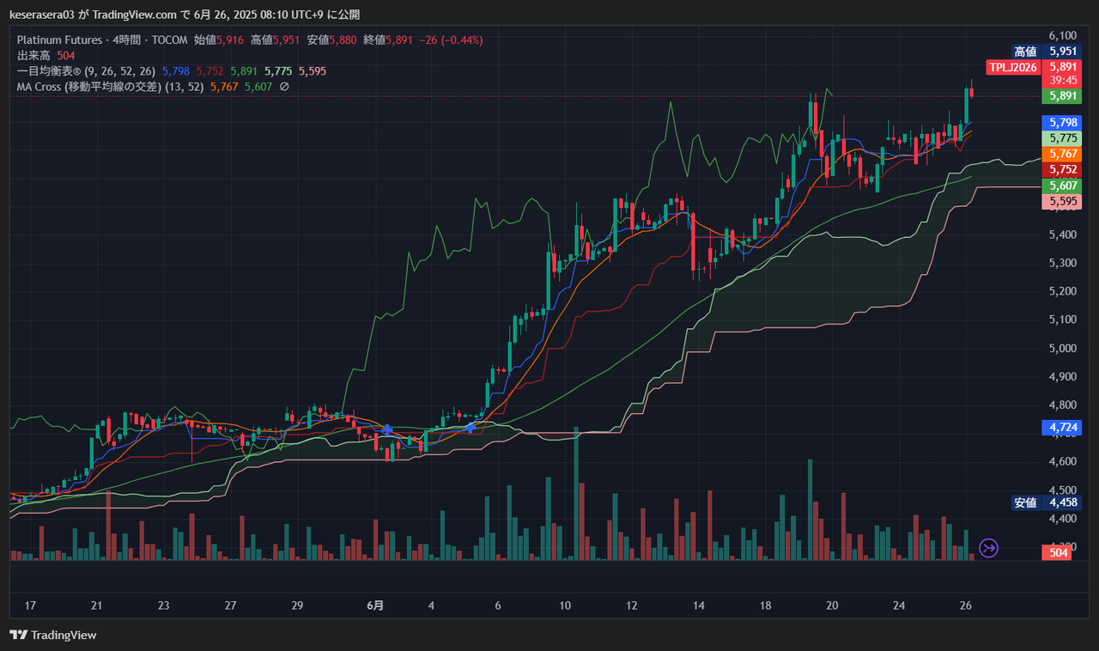1099x651 pixels.
Task: Click date label 20 on the time axis
Action: tap(832, 605)
